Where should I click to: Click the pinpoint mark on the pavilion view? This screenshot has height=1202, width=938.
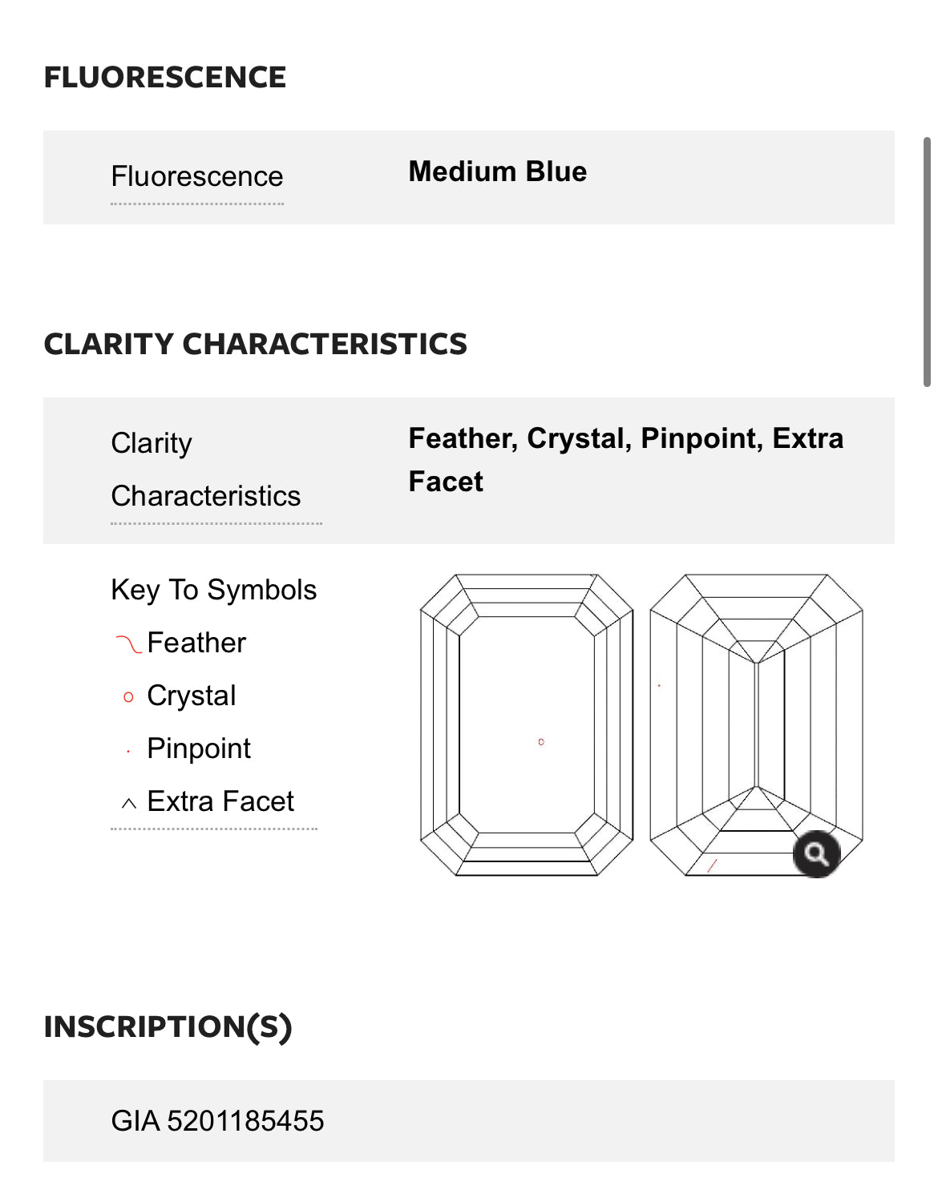pyautogui.click(x=659, y=685)
